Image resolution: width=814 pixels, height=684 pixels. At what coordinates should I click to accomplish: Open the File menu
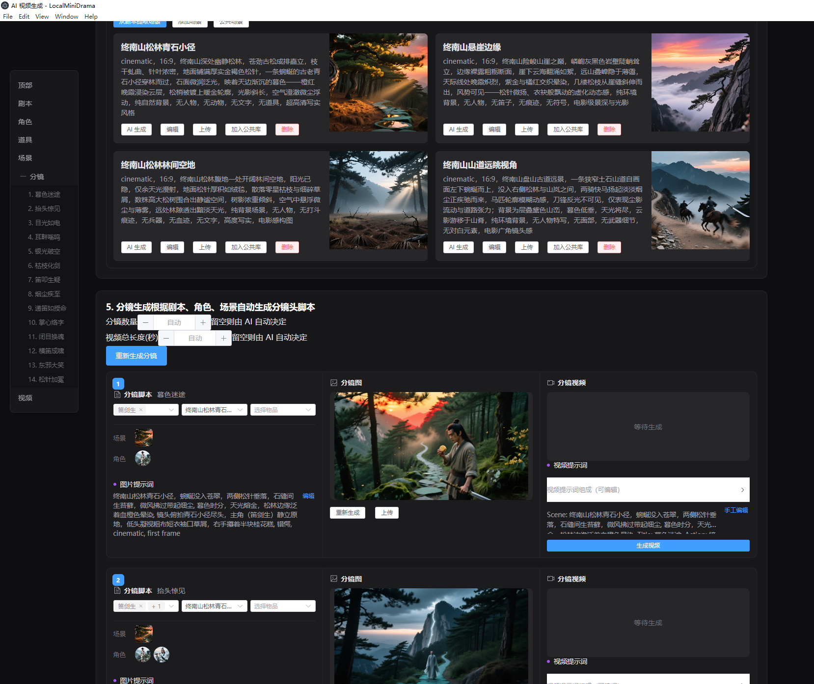(8, 16)
